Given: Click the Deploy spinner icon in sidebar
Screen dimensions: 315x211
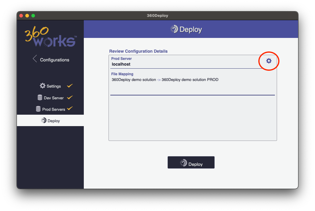Looking at the screenshot, I should tap(44, 120).
